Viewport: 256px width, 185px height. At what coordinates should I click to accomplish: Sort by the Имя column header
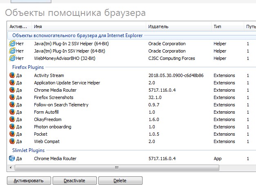click(89, 26)
